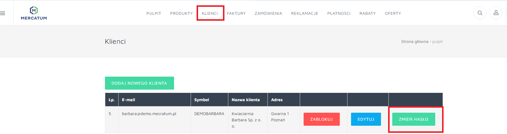Go to Płatności

tap(339, 14)
